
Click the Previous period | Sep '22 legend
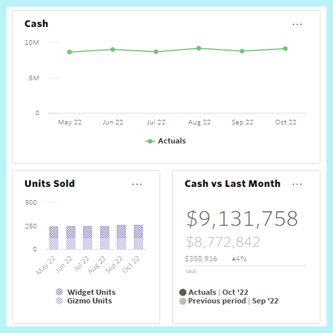229,301
